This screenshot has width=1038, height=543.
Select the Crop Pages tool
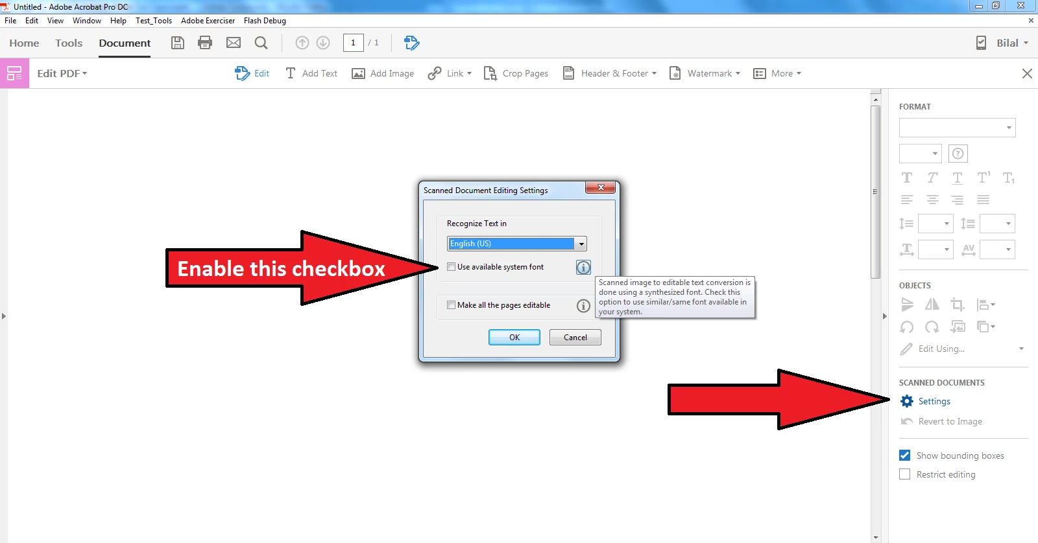click(516, 73)
